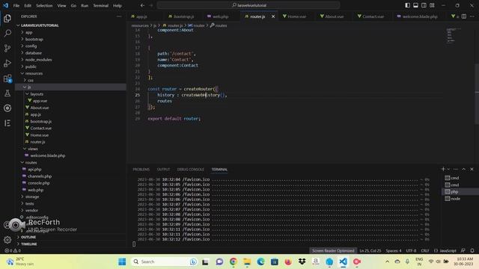
Task: Open the Selection menu
Action: tap(44, 5)
